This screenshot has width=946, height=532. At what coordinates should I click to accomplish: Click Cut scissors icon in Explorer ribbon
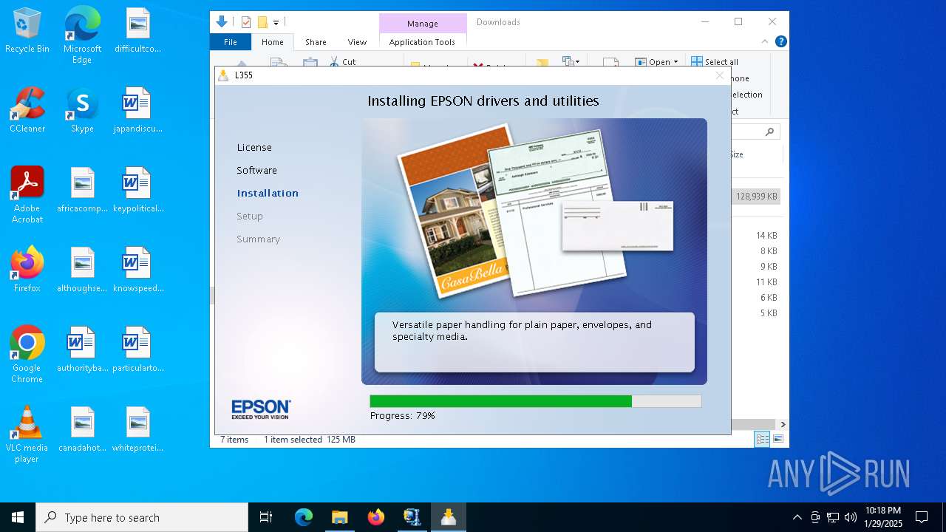pos(334,62)
